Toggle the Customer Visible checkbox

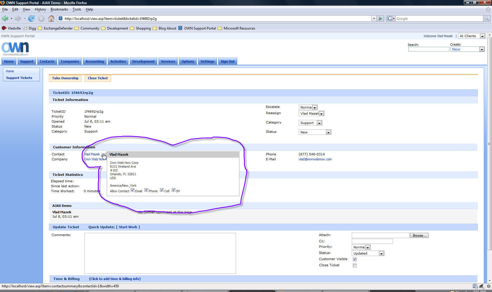tap(355, 260)
